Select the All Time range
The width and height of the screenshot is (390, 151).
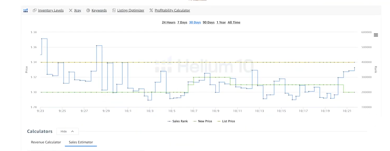[234, 23]
